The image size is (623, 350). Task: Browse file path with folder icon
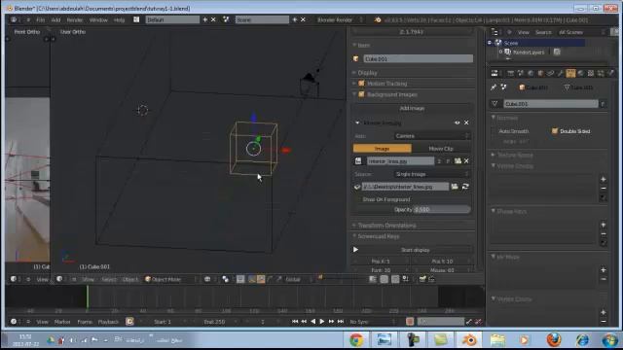[x=455, y=187]
